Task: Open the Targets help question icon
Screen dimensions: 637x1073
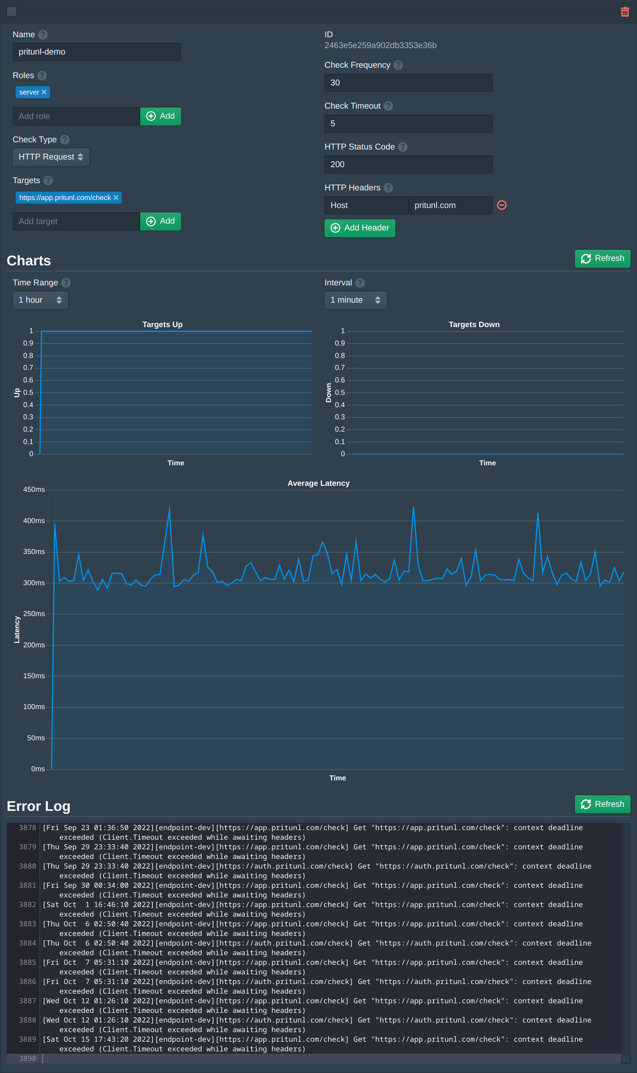Action: [48, 181]
